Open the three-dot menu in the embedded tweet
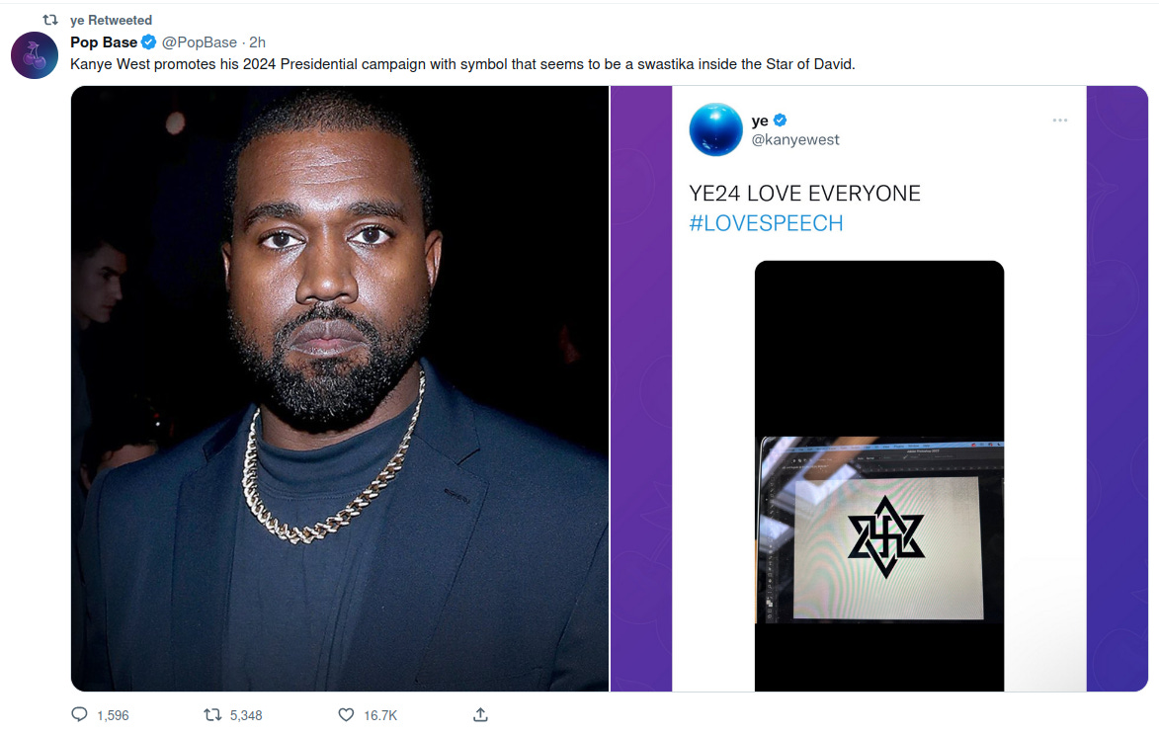This screenshot has height=734, width=1159. [x=1060, y=120]
